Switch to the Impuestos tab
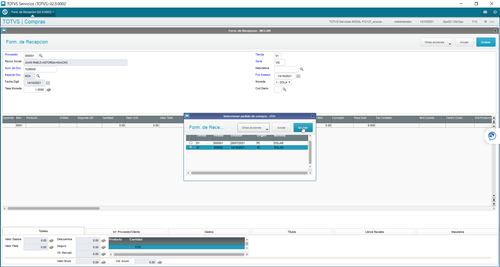The image size is (500, 267). 458,232
